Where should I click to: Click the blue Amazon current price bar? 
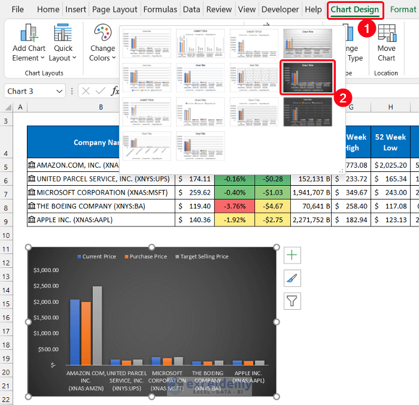(75, 332)
